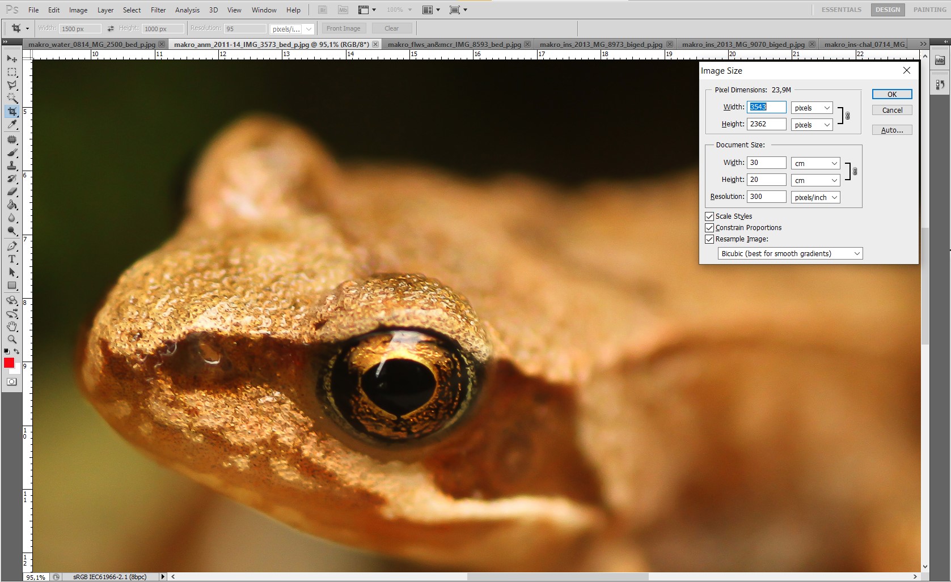This screenshot has height=582, width=951.
Task: Select the Path Selection tool
Action: coord(12,273)
